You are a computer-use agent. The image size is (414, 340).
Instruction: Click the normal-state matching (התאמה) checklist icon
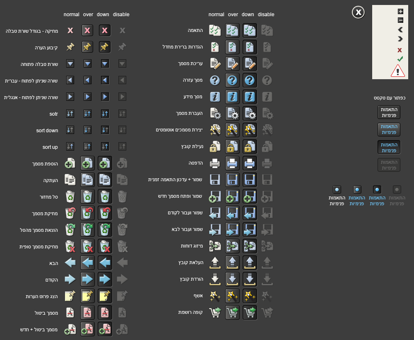click(x=215, y=30)
